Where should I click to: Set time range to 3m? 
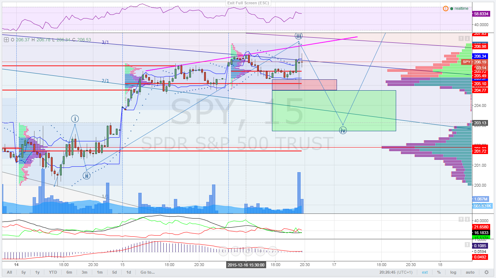84,272
